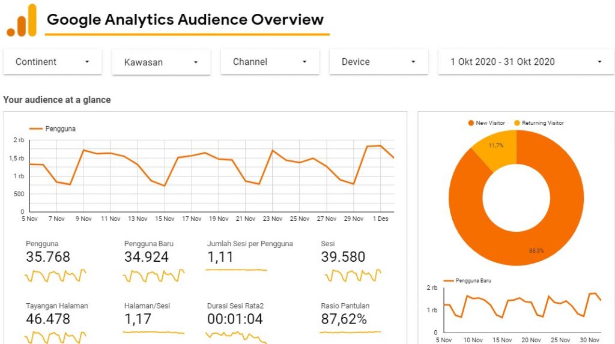Click the Pengguna legend in the main line chart
Image resolution: width=615 pixels, height=344 pixels.
(53, 128)
